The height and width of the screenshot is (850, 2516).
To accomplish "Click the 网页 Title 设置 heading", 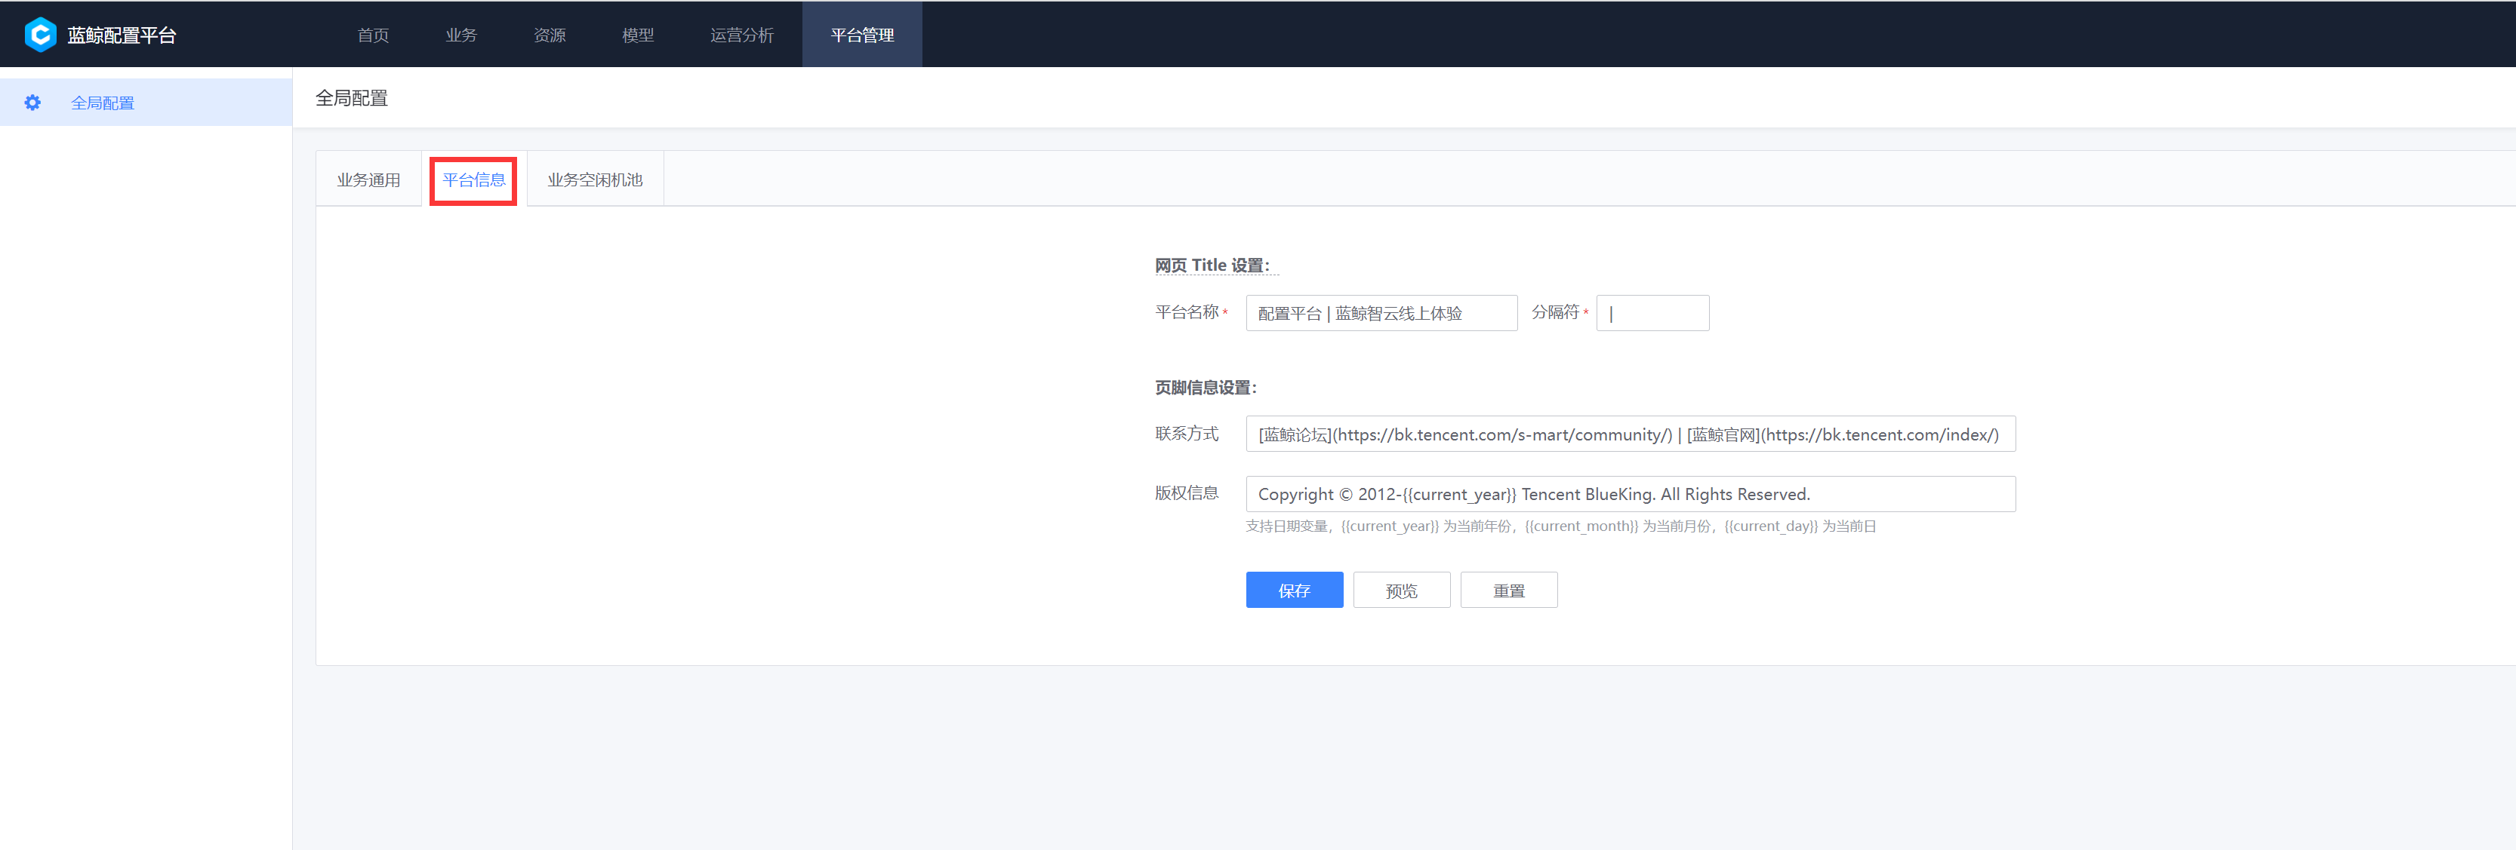I will (x=1212, y=265).
